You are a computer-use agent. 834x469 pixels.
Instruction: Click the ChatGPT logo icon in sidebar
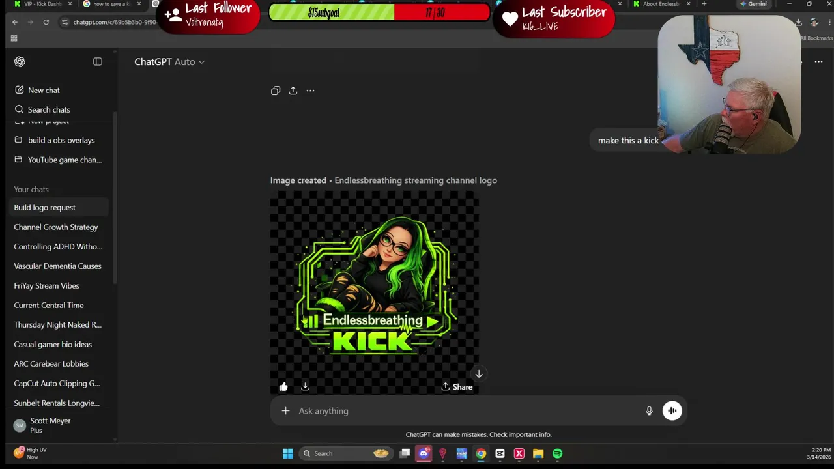pos(20,62)
